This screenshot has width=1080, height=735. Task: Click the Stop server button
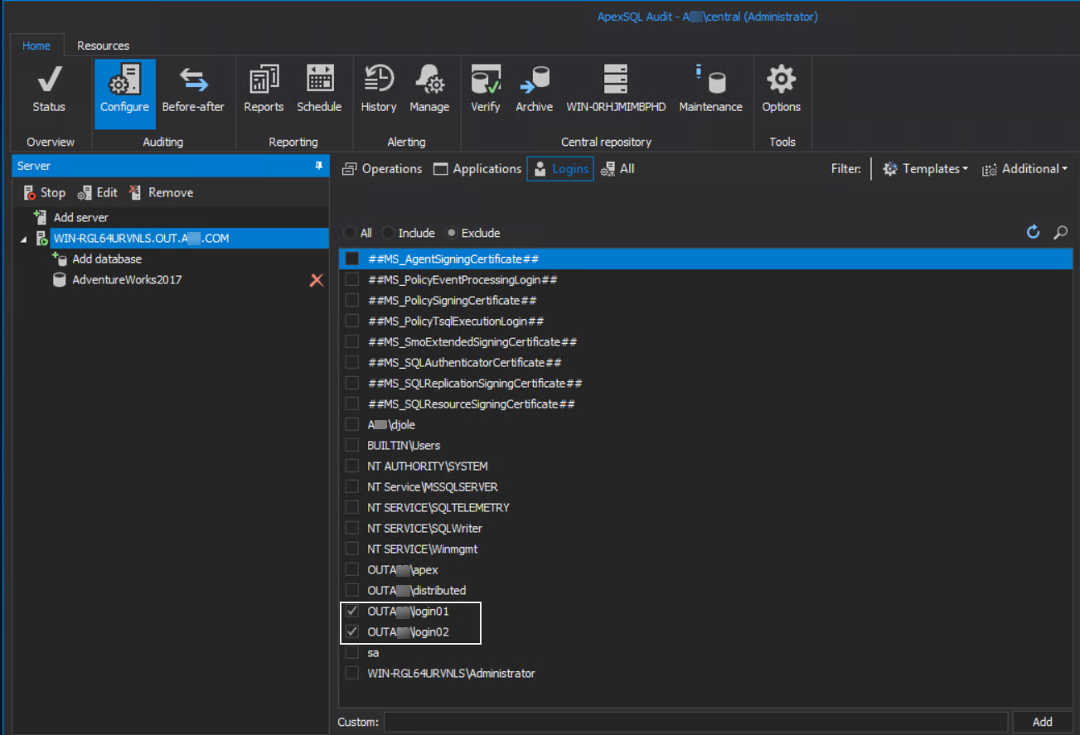[x=44, y=192]
